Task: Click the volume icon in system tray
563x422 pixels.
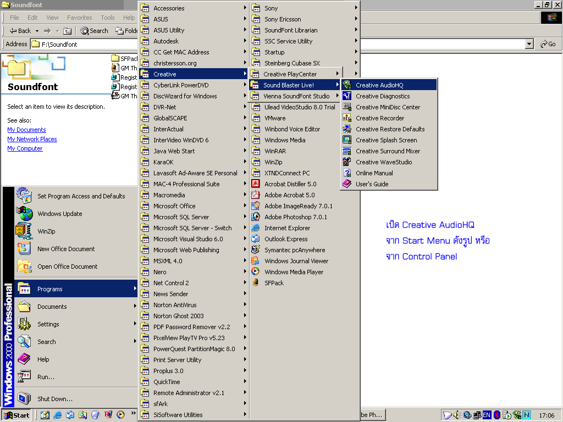Action: click(456, 415)
